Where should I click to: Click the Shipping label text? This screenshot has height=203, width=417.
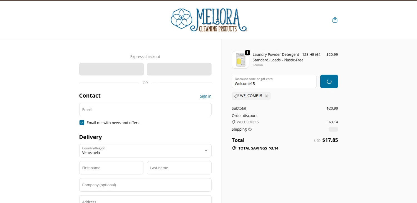(x=239, y=130)
